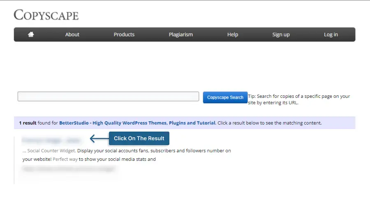Open the Products menu item
This screenshot has height=199, width=370.
pos(124,35)
